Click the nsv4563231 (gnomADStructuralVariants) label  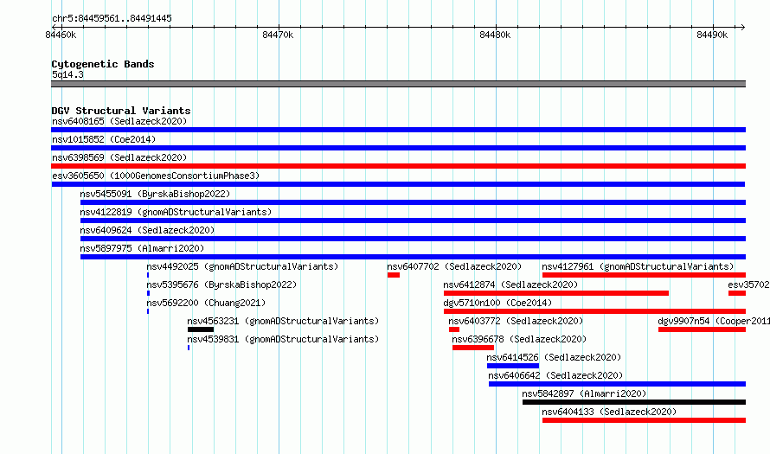click(284, 321)
